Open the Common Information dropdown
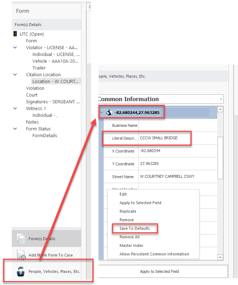Screen dimensions: 238x285 (221, 99)
